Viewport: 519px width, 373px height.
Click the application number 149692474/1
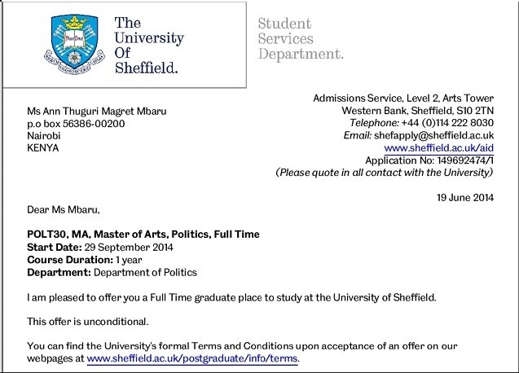coord(468,160)
